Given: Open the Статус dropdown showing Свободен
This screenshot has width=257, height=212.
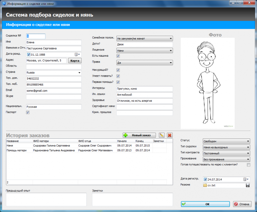Looking at the screenshot, I should coord(226,141).
